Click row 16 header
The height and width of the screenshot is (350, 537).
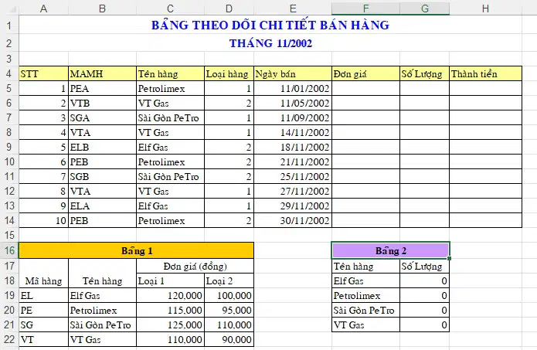coord(9,250)
